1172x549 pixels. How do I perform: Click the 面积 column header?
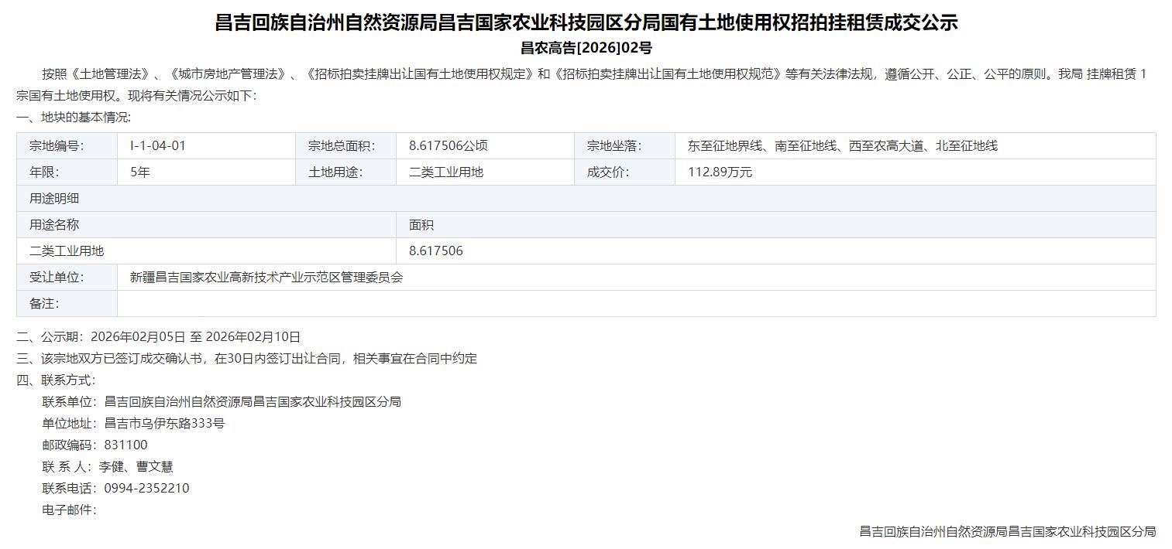tap(421, 224)
